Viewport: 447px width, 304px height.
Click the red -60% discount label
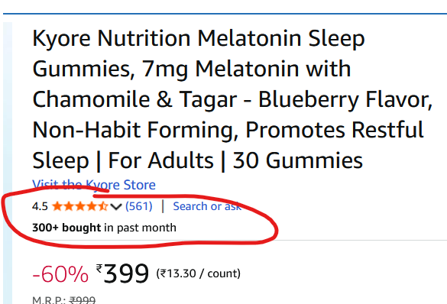point(60,273)
